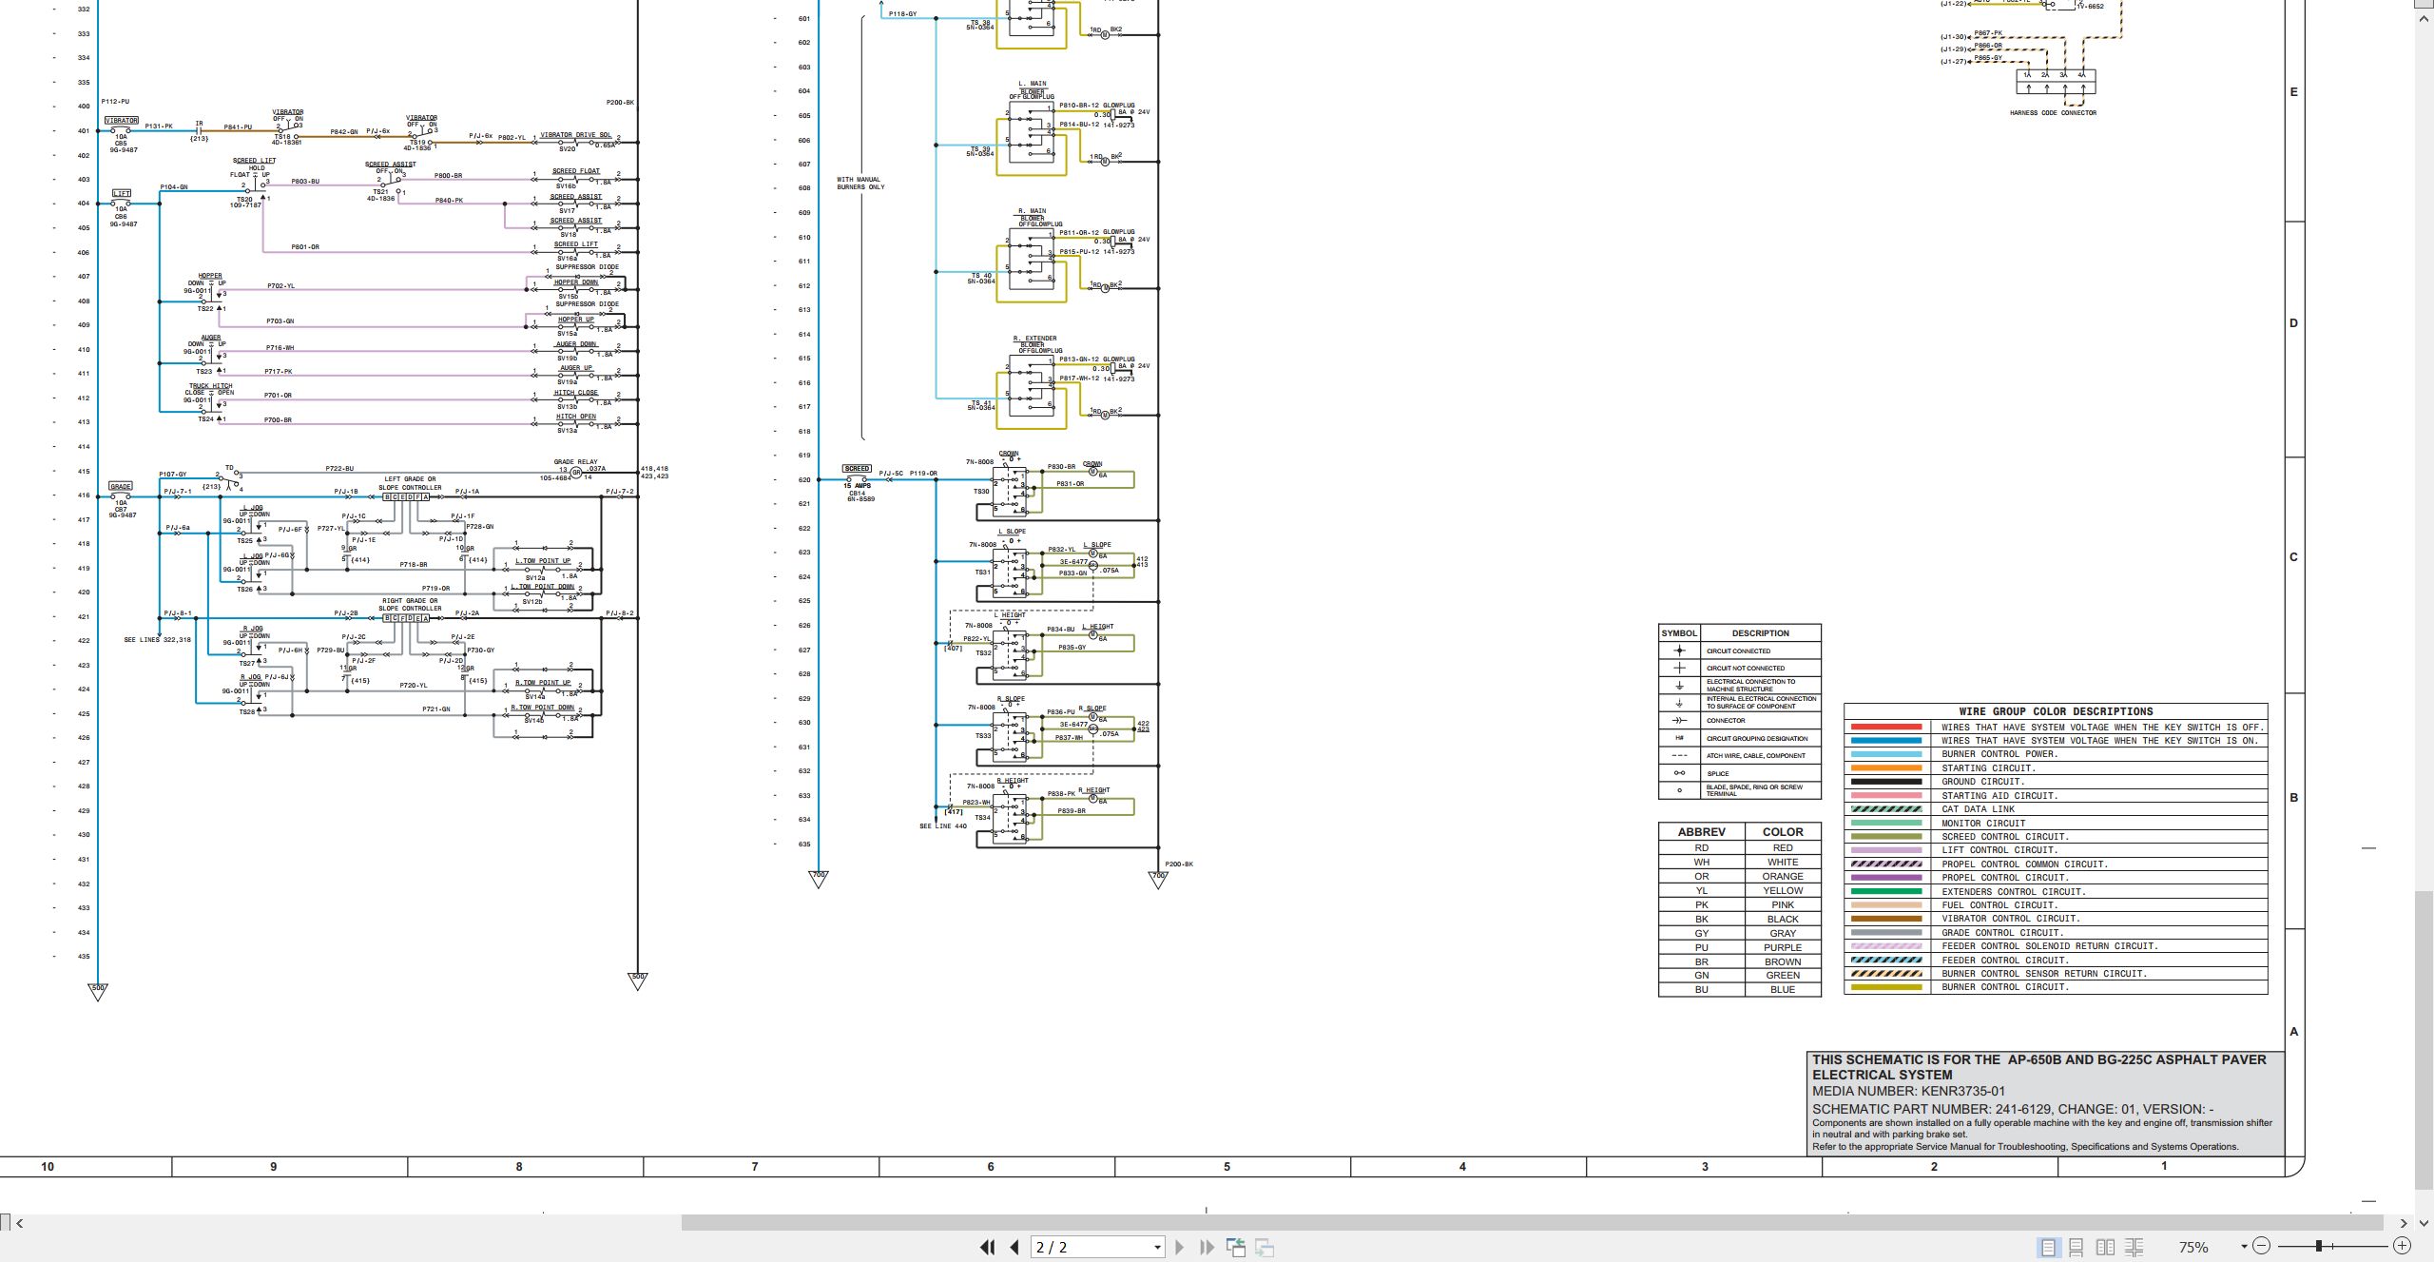Image resolution: width=2434 pixels, height=1262 pixels.
Task: Click the boxed SCREED breaker label
Action: [857, 468]
